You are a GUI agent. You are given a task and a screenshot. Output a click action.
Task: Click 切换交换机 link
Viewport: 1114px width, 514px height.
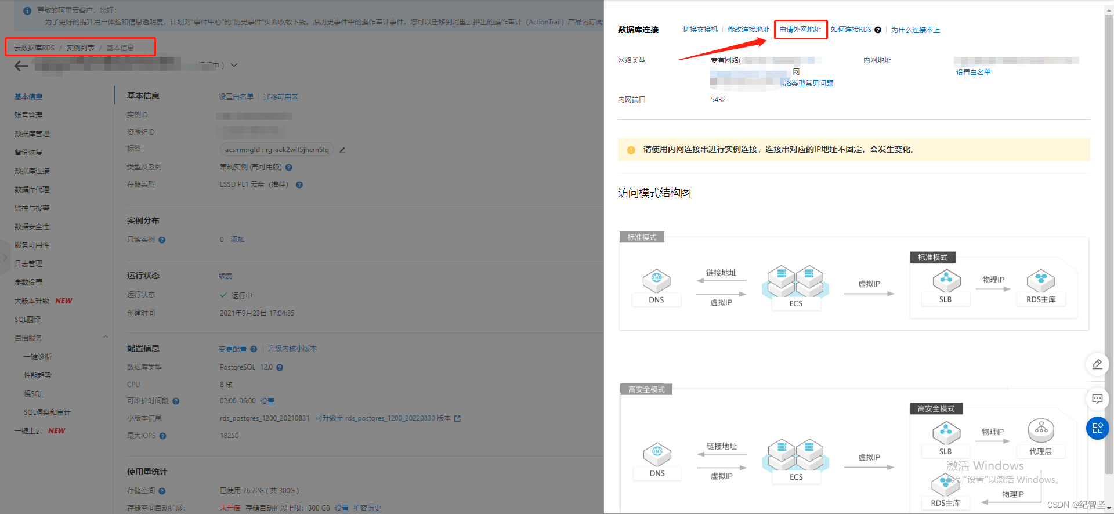pos(700,30)
